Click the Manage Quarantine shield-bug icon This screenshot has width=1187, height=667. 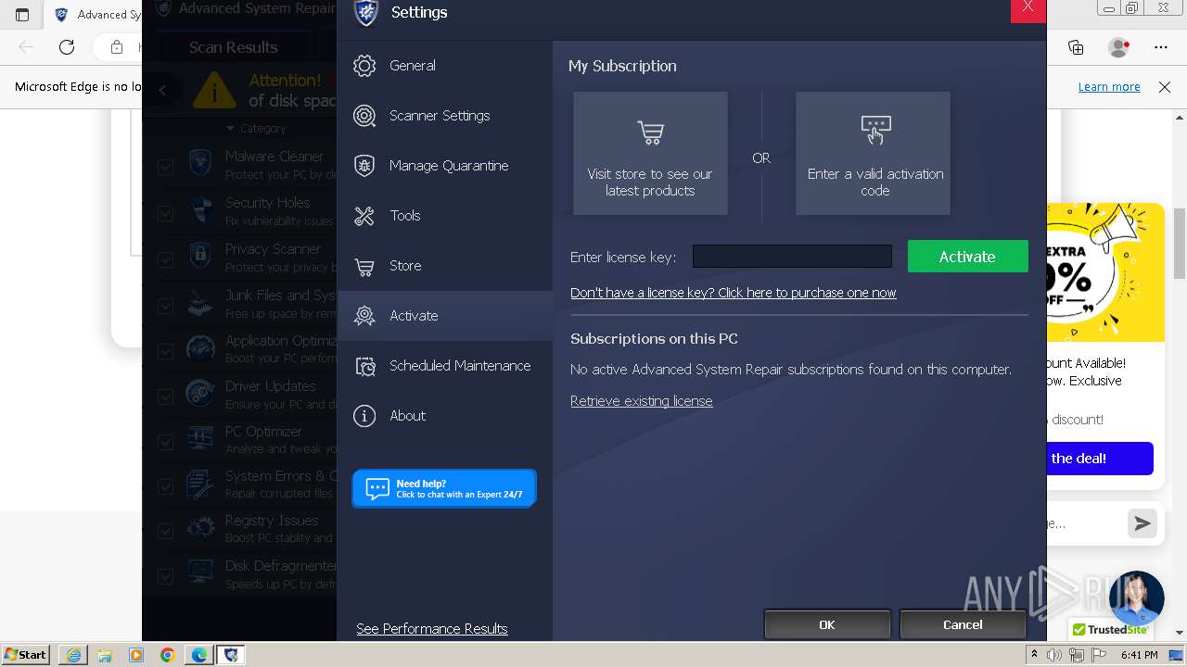point(364,166)
